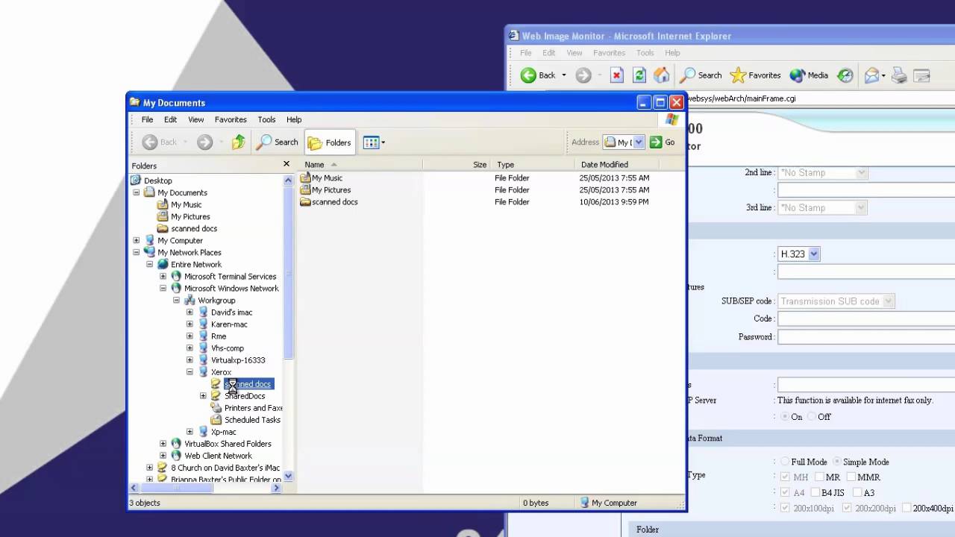The width and height of the screenshot is (955, 537).
Task: Select Desktop in the folder tree
Action: [157, 180]
